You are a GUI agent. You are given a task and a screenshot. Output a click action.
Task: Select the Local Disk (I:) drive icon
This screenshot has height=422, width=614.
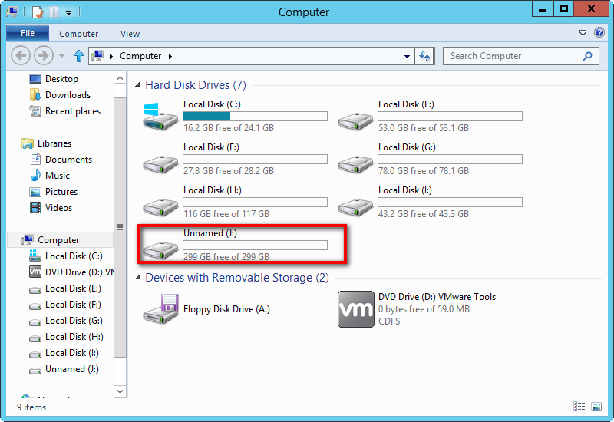(x=355, y=206)
